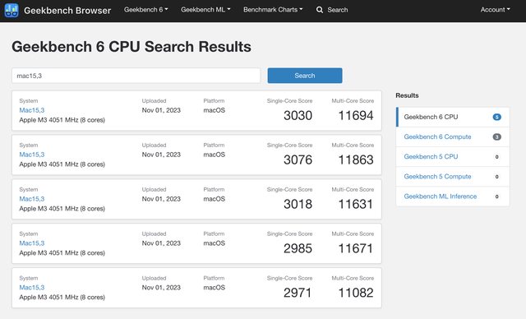The height and width of the screenshot is (319, 526).
Task: Open the Mac15,3 result scoring 3018
Action: [x=31, y=199]
